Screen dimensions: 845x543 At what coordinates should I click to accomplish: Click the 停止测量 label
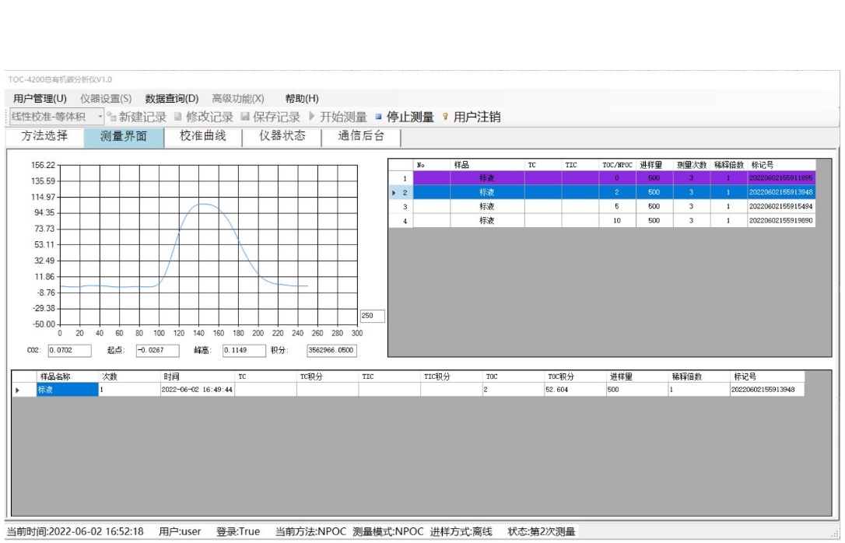pyautogui.click(x=410, y=117)
